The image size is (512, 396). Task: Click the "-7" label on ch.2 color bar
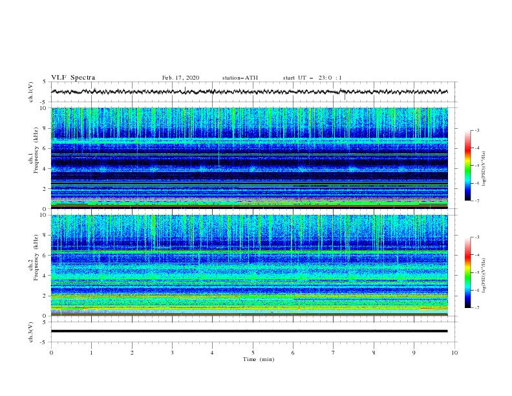477,307
